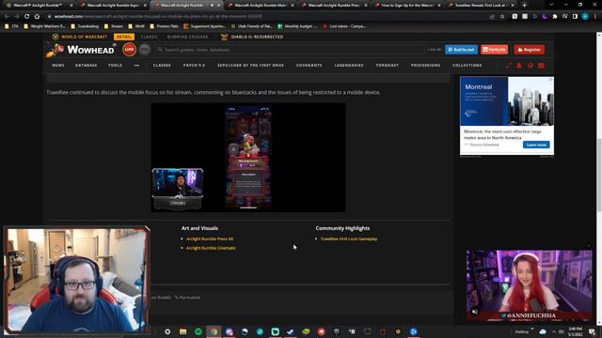Screen dimensions: 602x338
Task: Open Arclight Rumble Cinematic link
Action: (x=211, y=248)
